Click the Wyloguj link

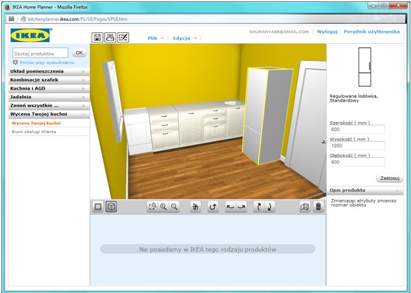[326, 31]
